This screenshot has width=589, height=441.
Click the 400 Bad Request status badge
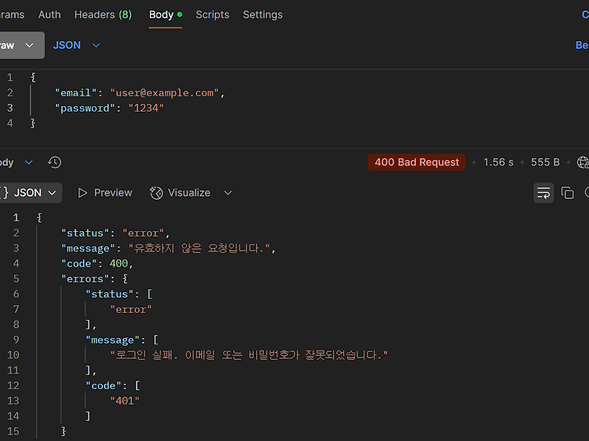tap(416, 162)
